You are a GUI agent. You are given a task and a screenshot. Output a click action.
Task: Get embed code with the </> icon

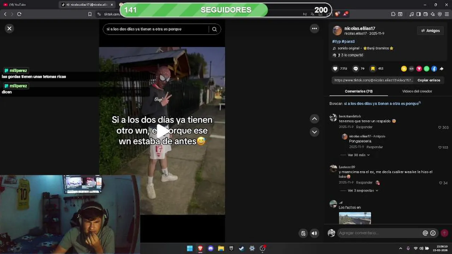(411, 69)
